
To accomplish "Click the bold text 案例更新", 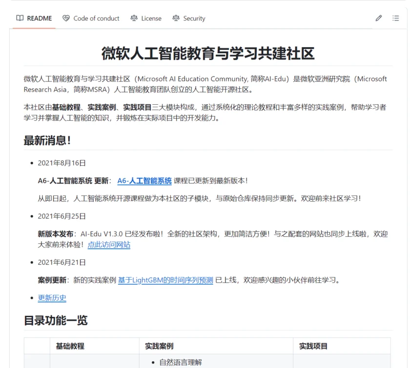I will pos(52,280).
